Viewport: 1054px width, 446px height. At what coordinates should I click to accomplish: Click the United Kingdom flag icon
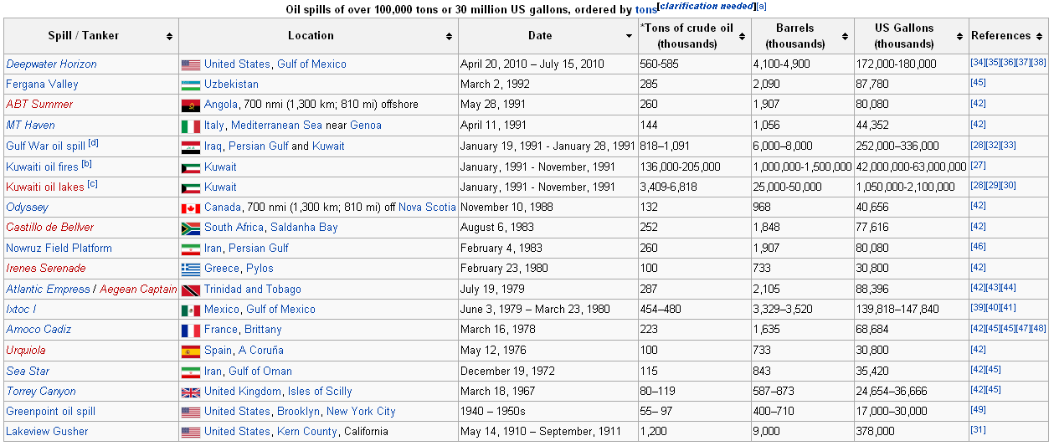191,392
